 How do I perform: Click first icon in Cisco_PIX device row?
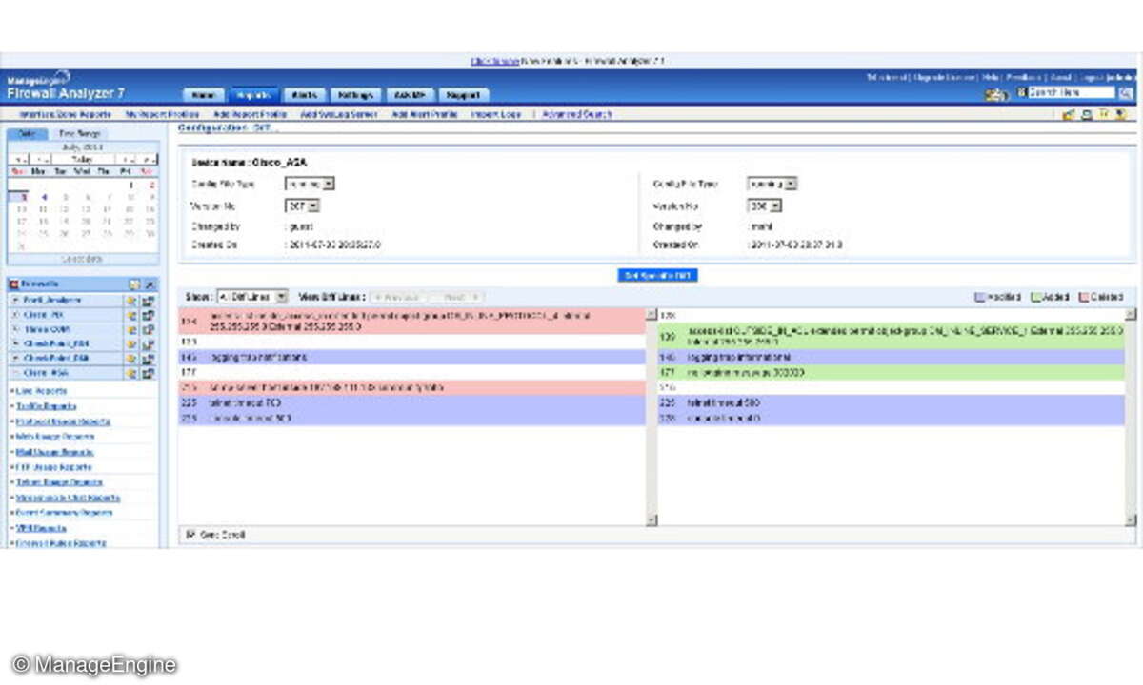[x=132, y=314]
